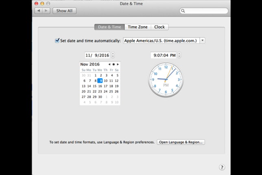Click the Nov 2016 calendar header
The image size is (262, 175).
pos(90,64)
